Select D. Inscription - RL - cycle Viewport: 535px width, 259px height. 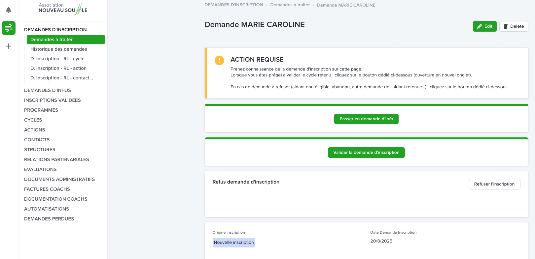point(57,59)
